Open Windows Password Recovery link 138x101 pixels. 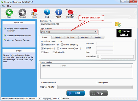pos(19,40)
